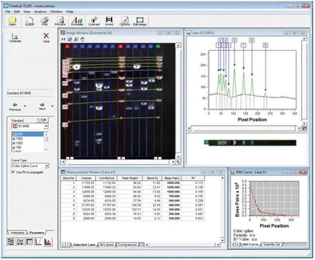The height and width of the screenshot is (260, 315).
Task: Invert the gel image colors
Action: coord(110,20)
